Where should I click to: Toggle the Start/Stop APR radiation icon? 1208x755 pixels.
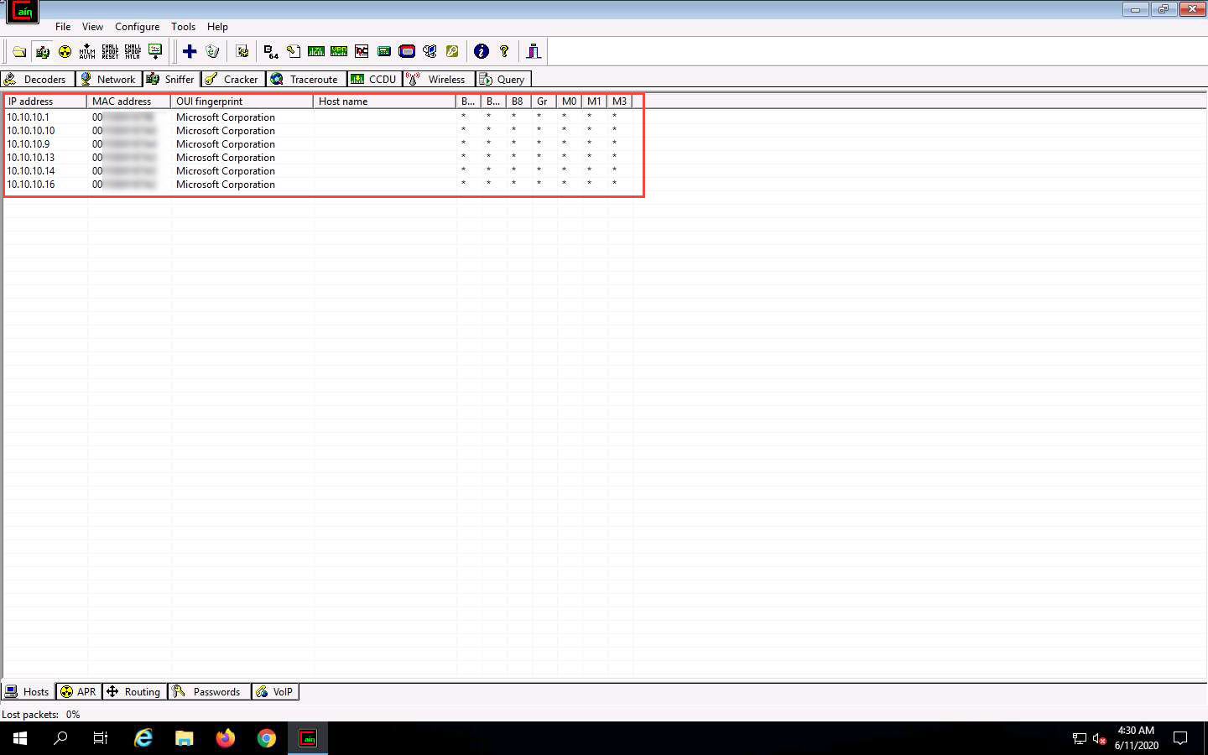(65, 51)
